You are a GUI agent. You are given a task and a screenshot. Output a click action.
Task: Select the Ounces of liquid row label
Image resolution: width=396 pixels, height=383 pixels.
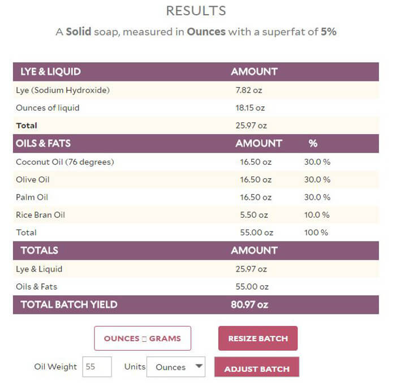[48, 107]
